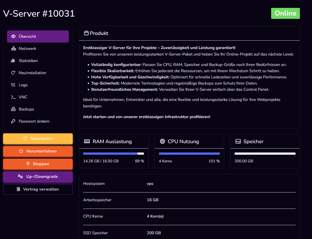Click the boxes icon beside Backups
312x239 pixels.
point(13,109)
